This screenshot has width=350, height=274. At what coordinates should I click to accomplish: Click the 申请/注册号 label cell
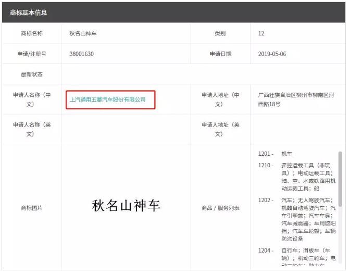(x=32, y=54)
